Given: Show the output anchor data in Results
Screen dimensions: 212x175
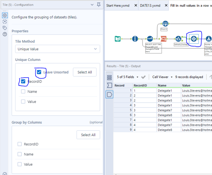Looking at the screenshot, I should [x=109, y=95].
